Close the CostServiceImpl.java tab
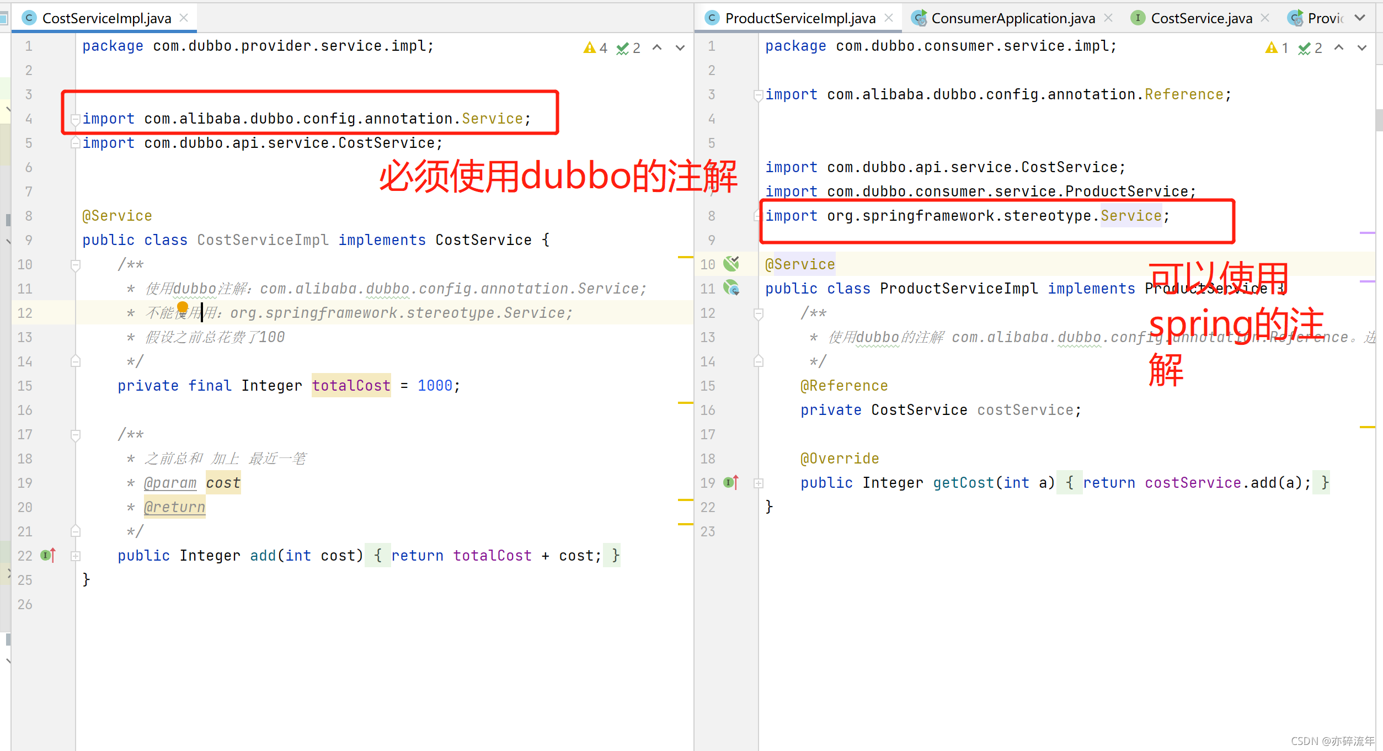The image size is (1383, 751). pos(184,18)
